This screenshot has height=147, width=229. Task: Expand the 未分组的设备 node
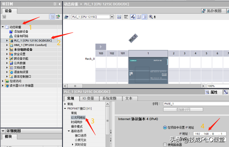pos(7,50)
